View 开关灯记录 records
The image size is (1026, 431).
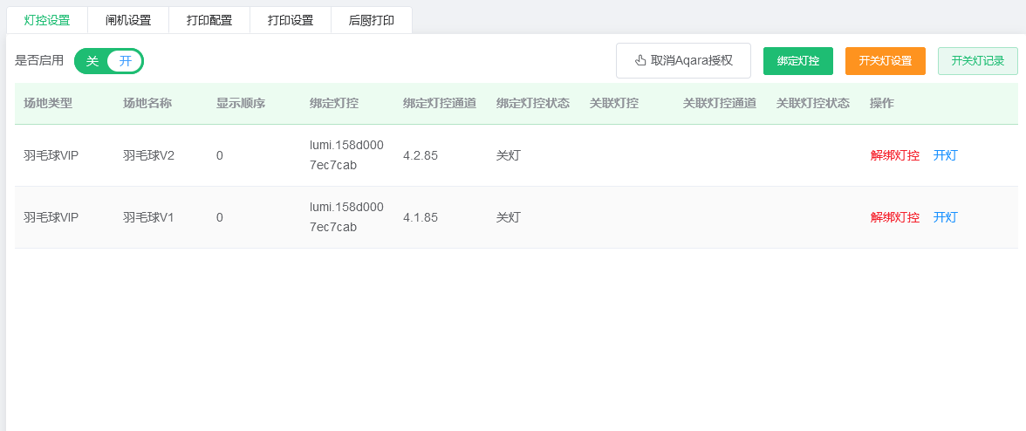[977, 61]
